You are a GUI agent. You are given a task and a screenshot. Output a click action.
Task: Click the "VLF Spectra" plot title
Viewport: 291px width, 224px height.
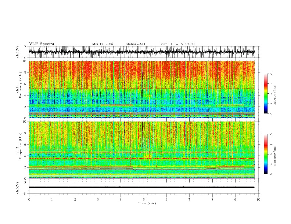(42, 44)
